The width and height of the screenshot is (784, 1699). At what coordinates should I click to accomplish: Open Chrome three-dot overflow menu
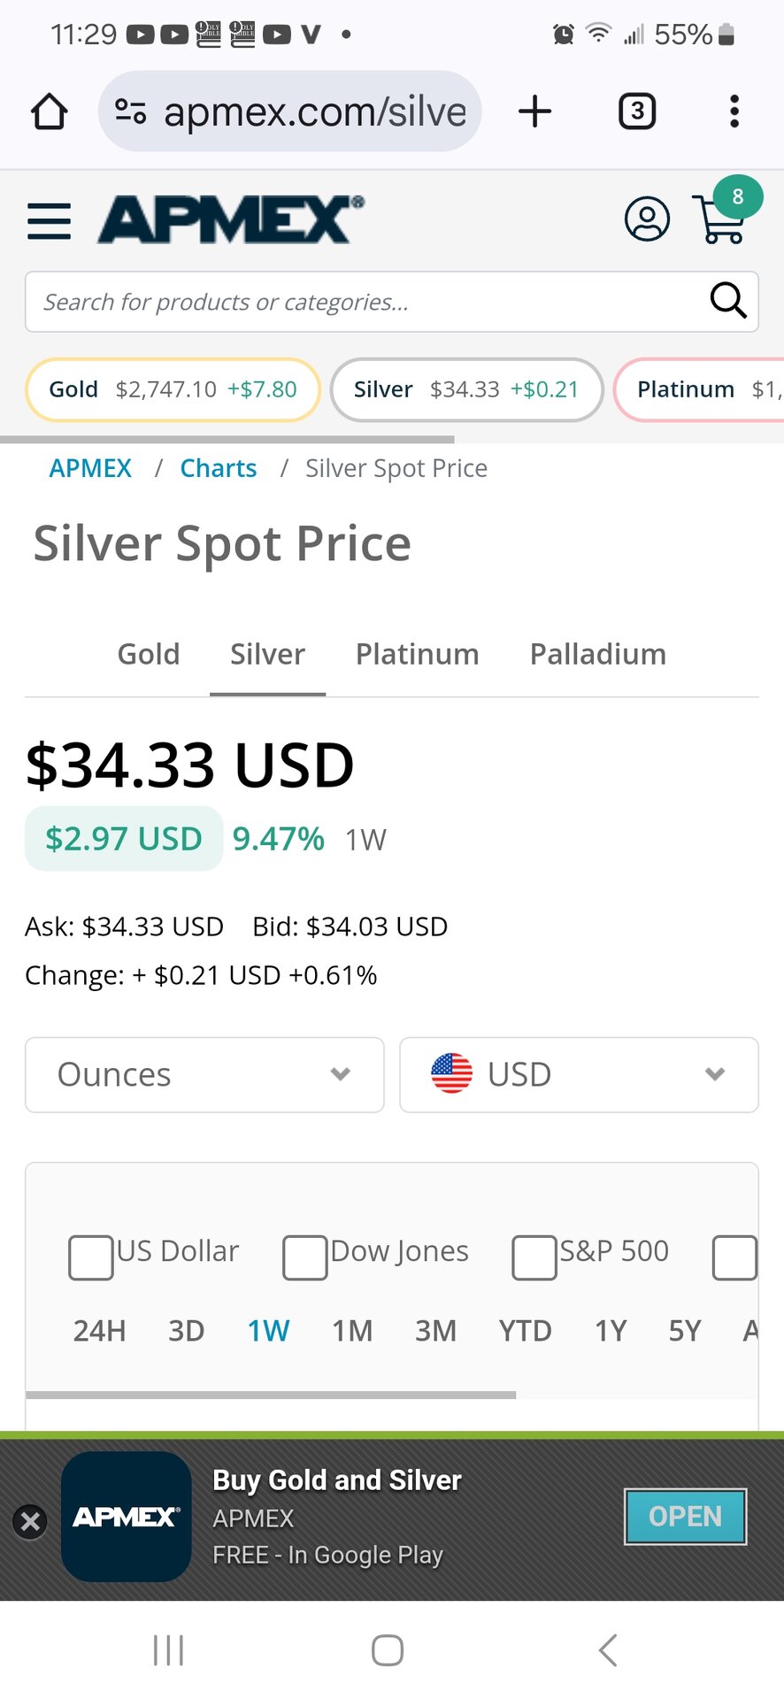click(x=734, y=111)
